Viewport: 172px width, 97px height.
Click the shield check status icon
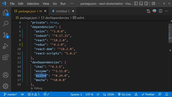[46, 94]
